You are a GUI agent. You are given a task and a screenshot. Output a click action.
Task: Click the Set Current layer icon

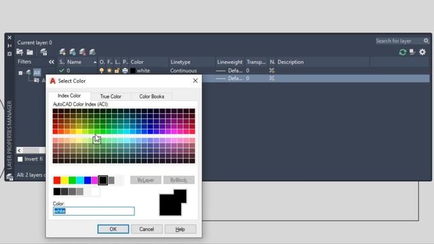pos(92,52)
